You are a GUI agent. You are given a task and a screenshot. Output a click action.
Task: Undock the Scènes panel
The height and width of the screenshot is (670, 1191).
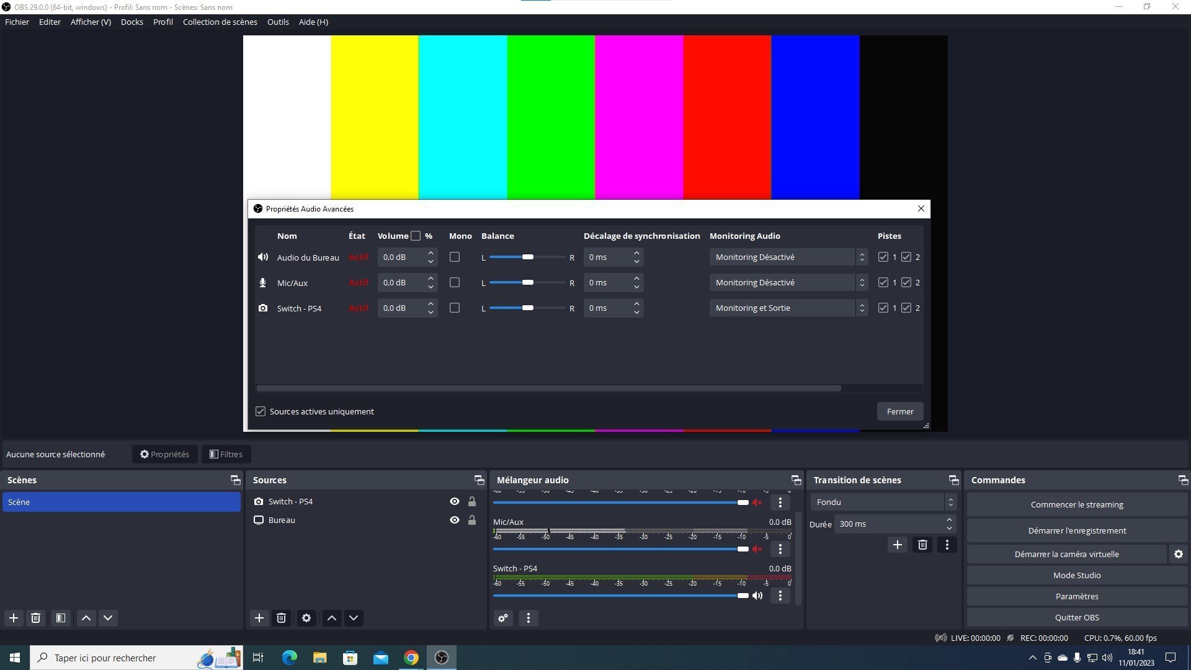[235, 480]
